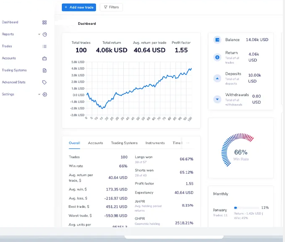Click the January monthly progress bar

pos(246,208)
